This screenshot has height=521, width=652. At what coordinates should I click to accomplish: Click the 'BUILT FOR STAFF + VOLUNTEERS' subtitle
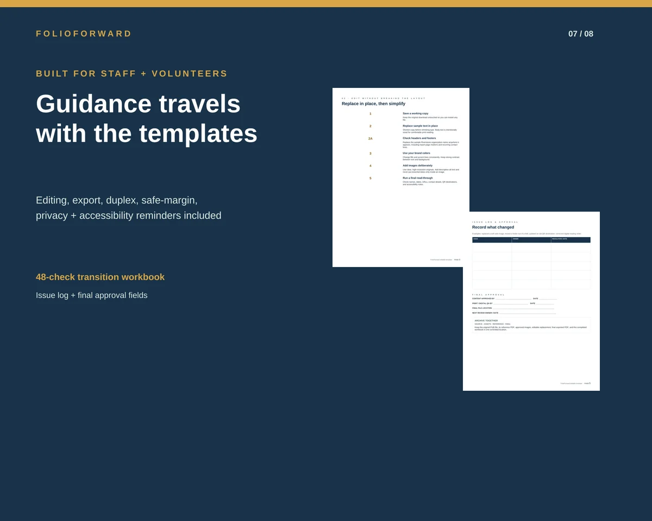(132, 74)
